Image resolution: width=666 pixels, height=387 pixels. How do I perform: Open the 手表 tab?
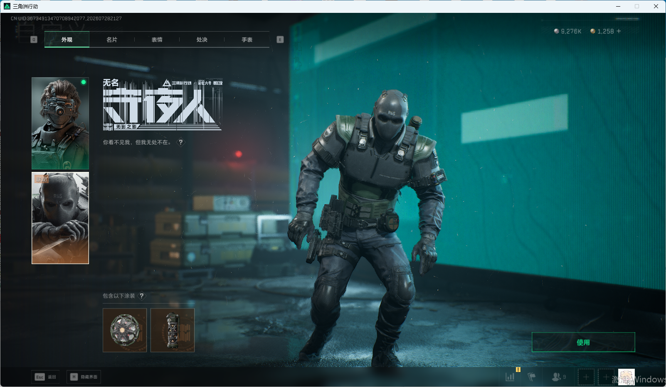pos(247,39)
